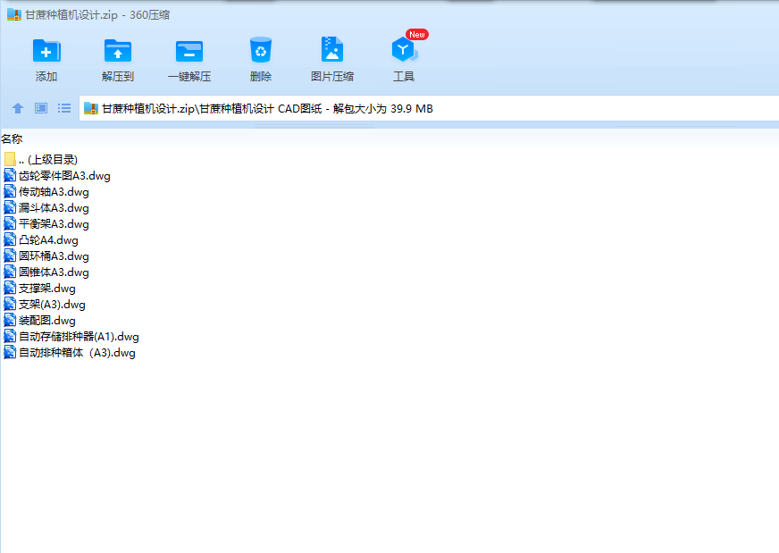
Task: Click the dwg icon beside 自动存储排种器(A1).dwg
Action: click(x=10, y=336)
